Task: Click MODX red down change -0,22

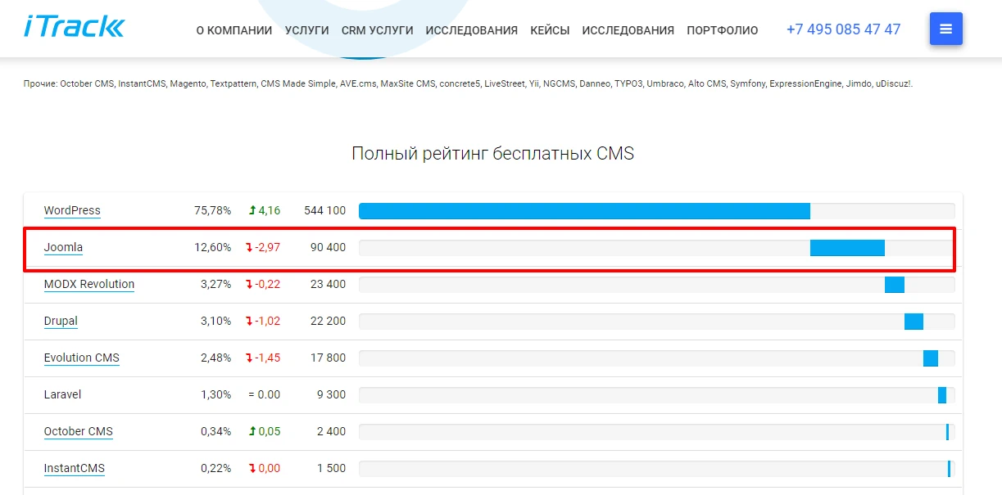Action: click(263, 284)
